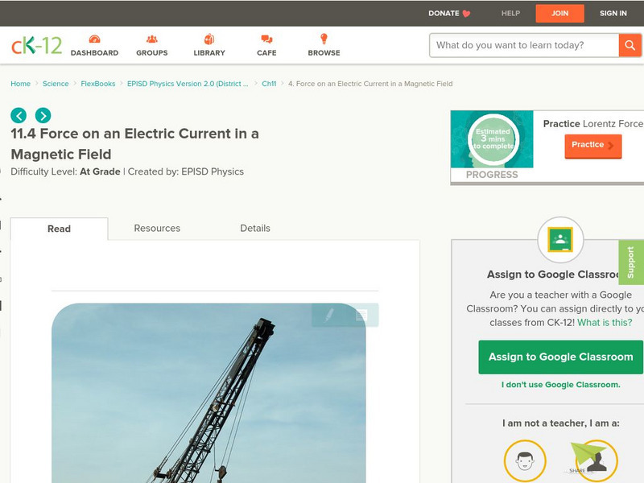Open EPISD Physics Version 2.0 breadcrumb

click(188, 84)
